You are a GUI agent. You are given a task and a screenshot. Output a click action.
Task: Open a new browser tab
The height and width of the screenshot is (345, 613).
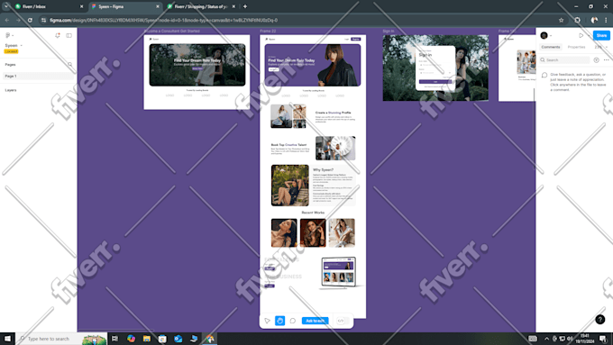(245, 6)
